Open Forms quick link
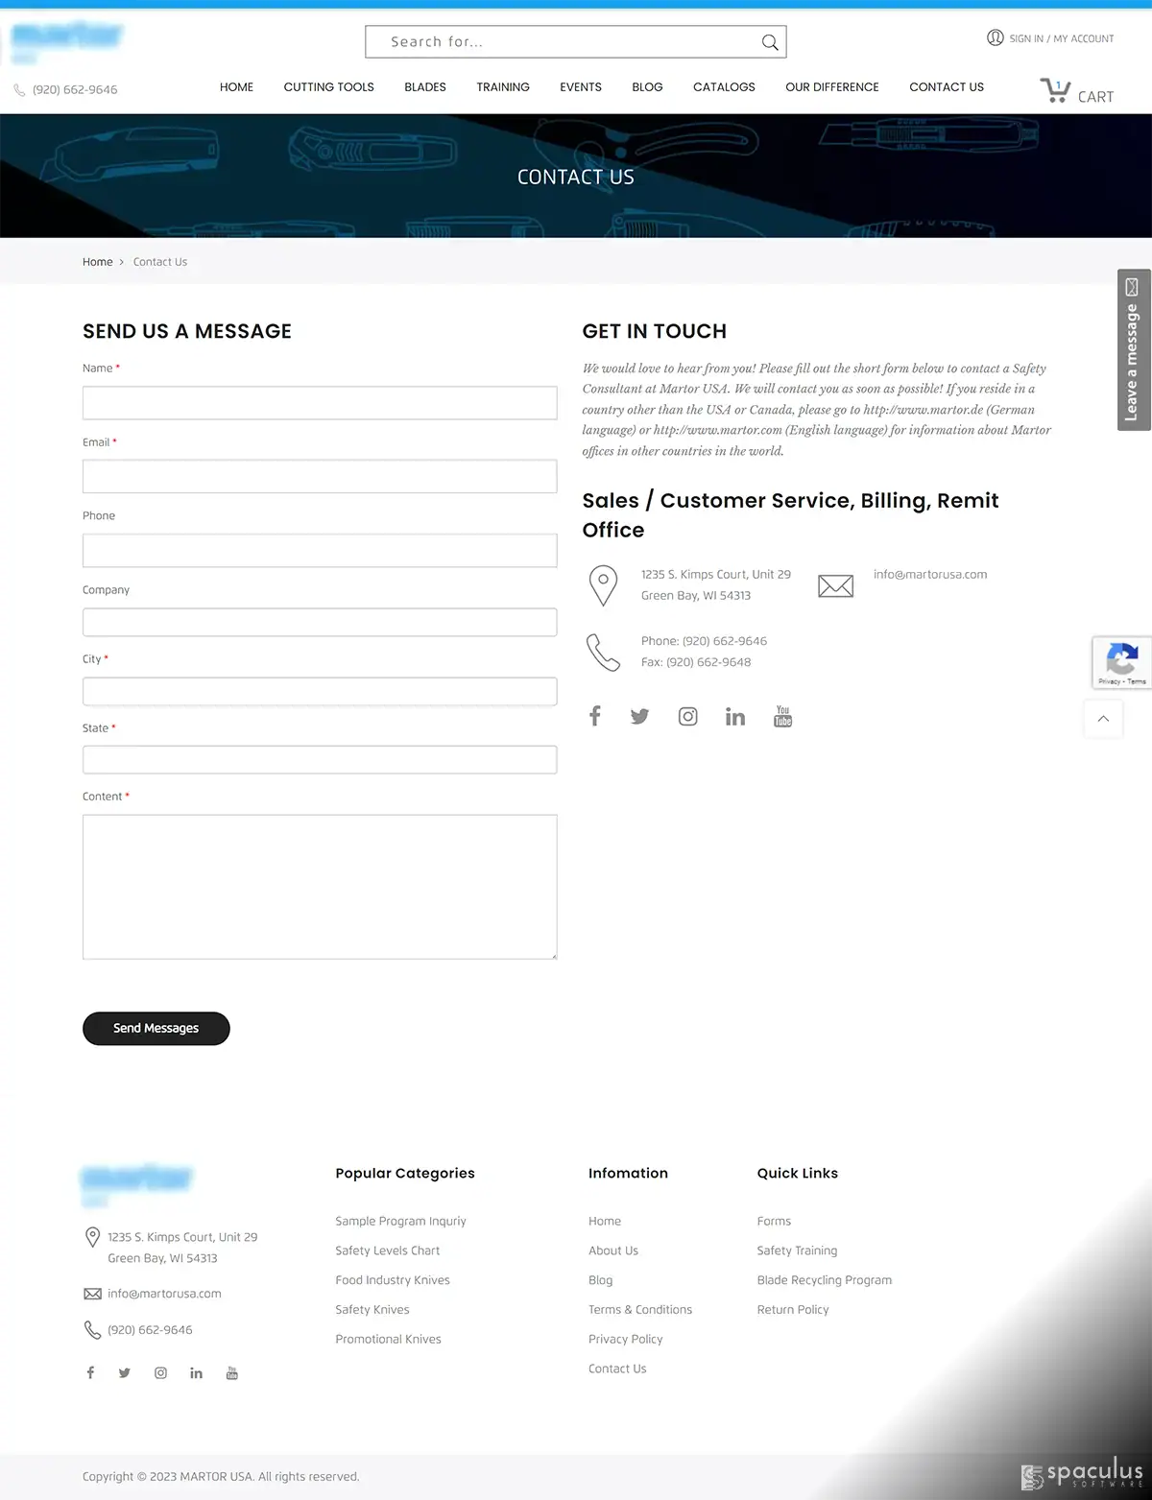 click(x=774, y=1222)
